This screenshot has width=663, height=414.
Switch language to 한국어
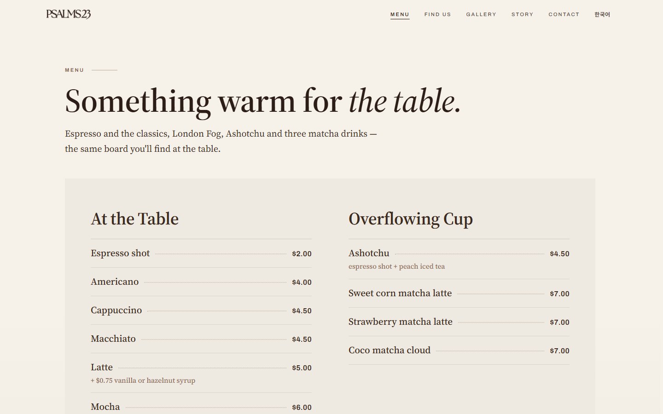point(602,14)
